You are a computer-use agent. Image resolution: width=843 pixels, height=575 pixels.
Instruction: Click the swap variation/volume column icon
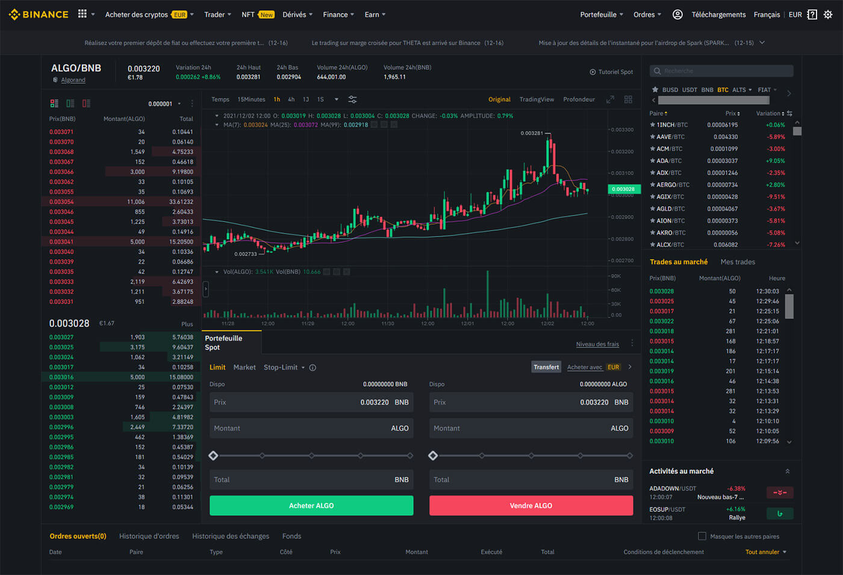click(x=789, y=113)
